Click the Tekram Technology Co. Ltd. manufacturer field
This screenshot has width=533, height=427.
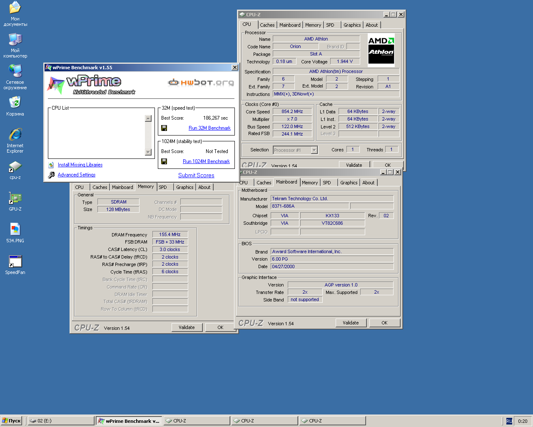(x=332, y=199)
